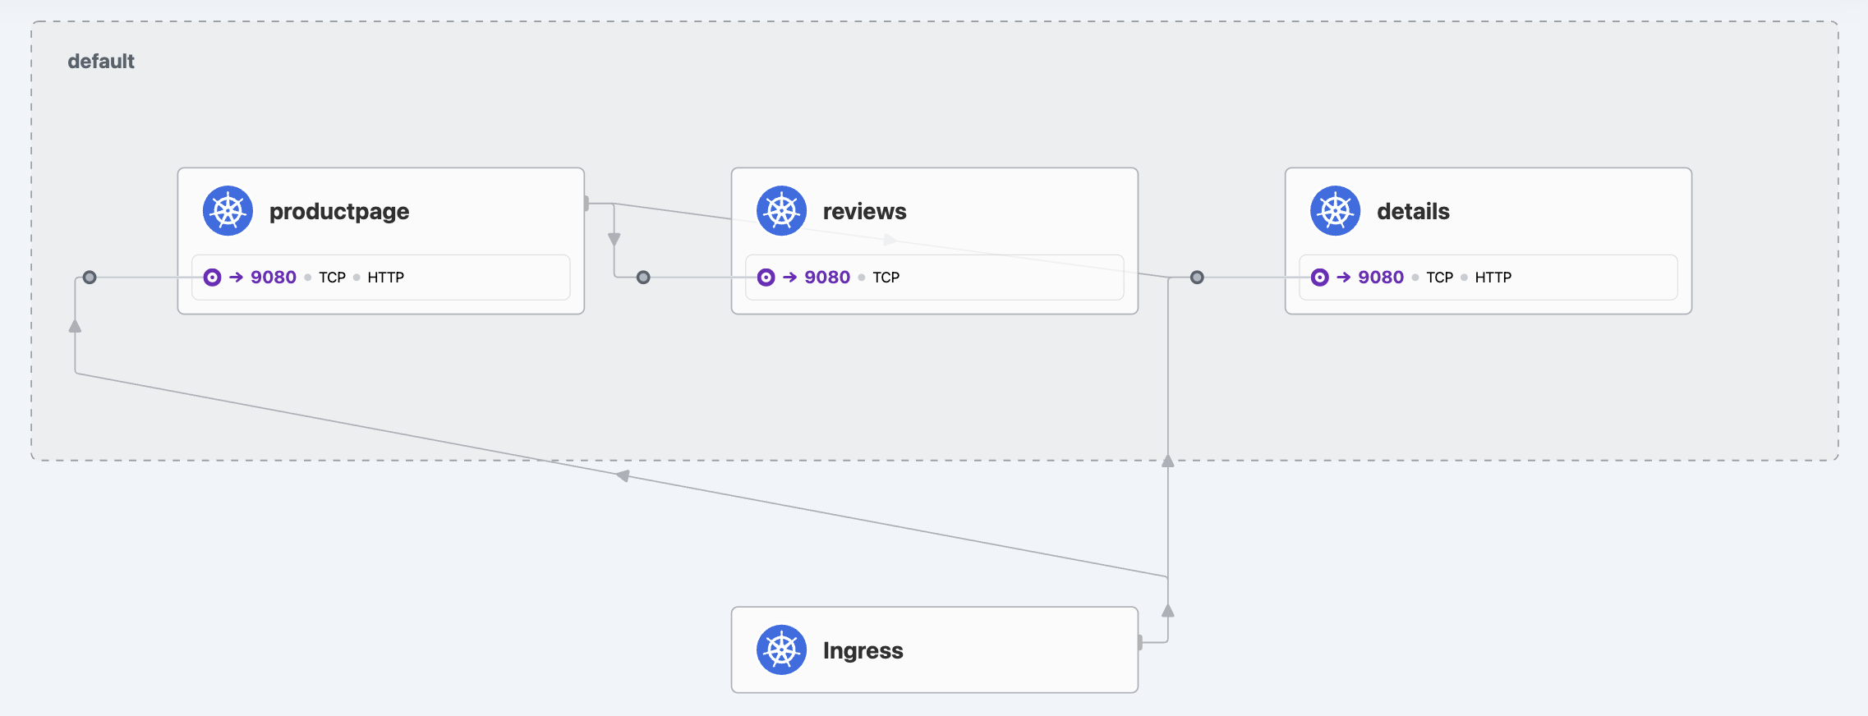Click the TCP label in details
The image size is (1868, 716).
click(1439, 278)
